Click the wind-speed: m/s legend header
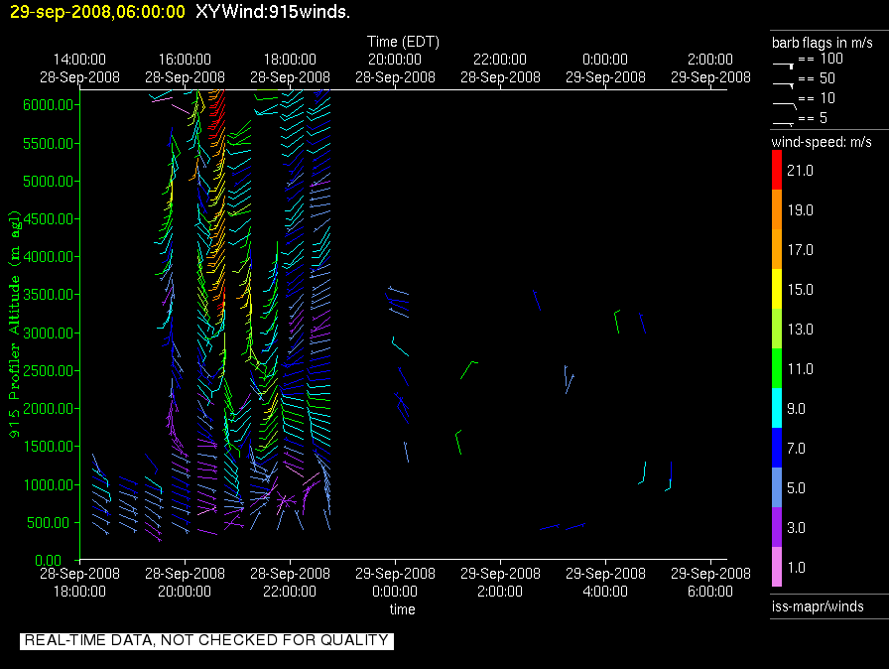The height and width of the screenshot is (669, 889). [x=822, y=142]
